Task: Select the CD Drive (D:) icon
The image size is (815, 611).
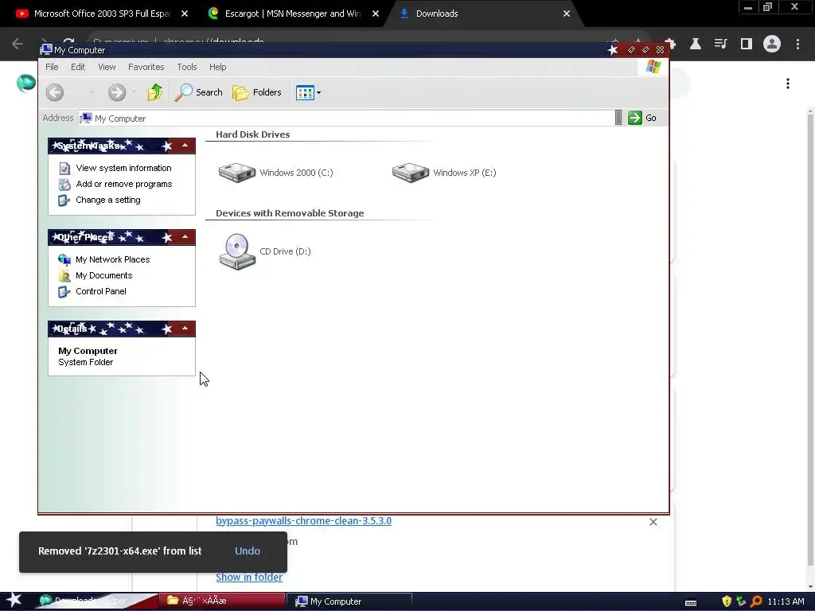Action: click(237, 251)
